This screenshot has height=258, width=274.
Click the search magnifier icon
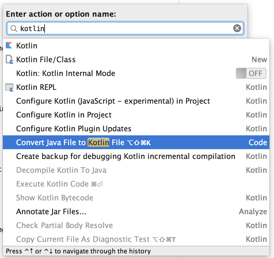pos(14,29)
